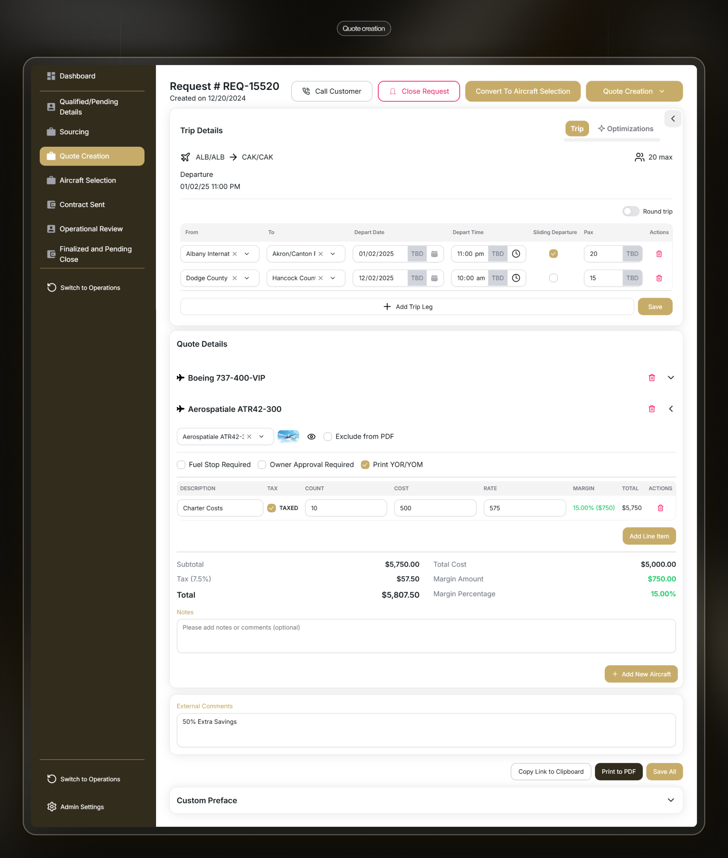Click the External Comments text field
This screenshot has width=728, height=858.
426,730
